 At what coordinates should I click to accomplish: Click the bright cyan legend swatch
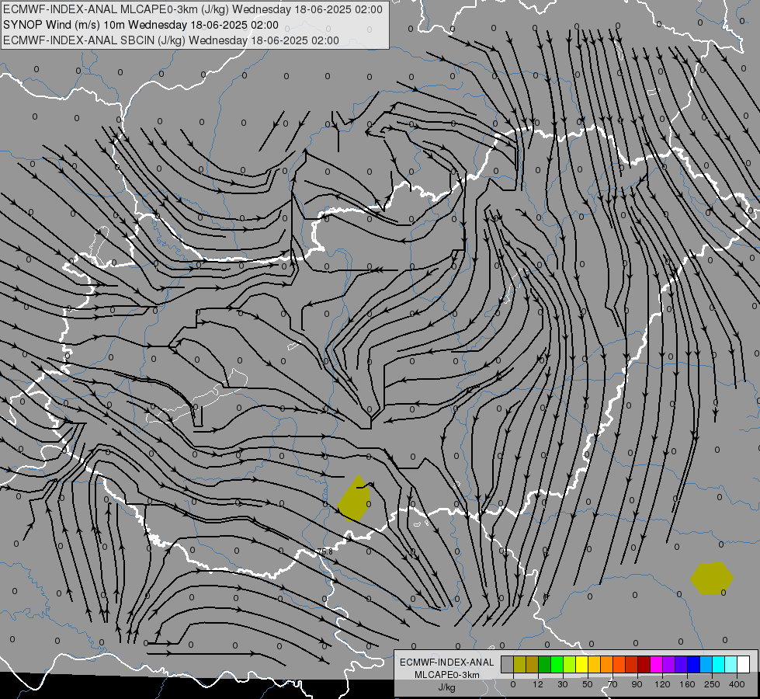tap(720, 664)
